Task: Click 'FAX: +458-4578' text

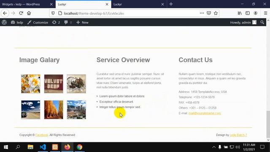Action: [x=189, y=103]
